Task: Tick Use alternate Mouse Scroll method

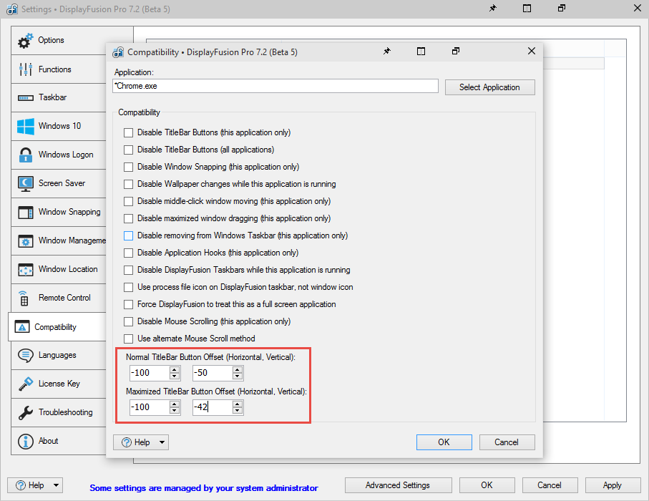Action: click(129, 339)
